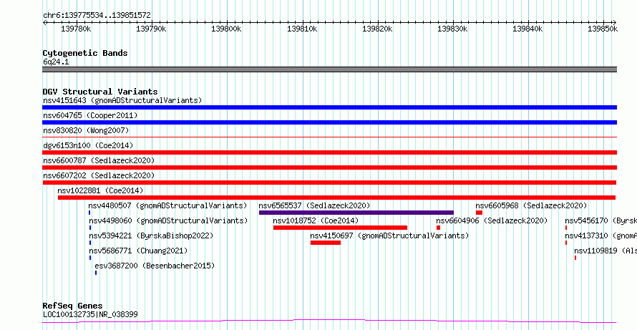Open DGV Structural Variants track heading
Viewport: 637px width, 330px height.
coord(100,92)
